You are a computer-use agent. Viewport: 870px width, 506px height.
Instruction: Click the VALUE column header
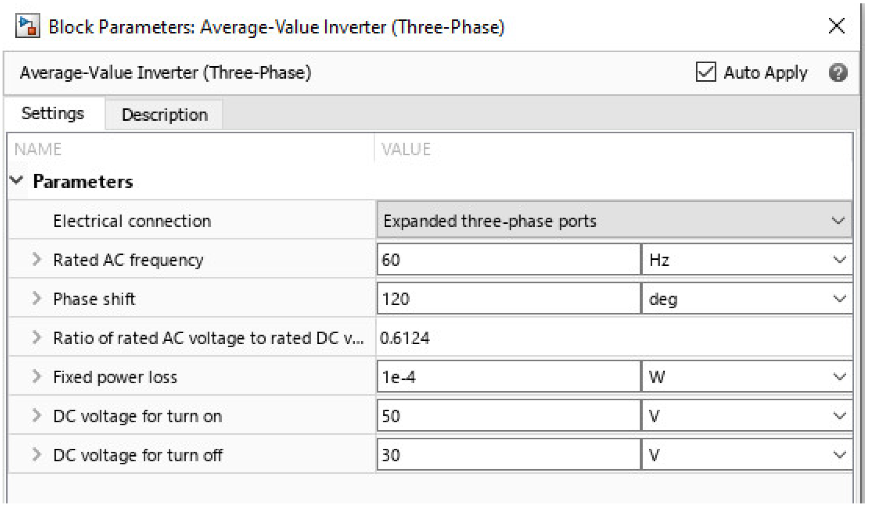(x=406, y=149)
